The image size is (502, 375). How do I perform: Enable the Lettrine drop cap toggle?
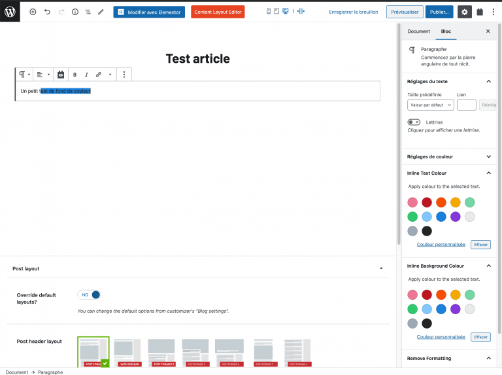414,122
